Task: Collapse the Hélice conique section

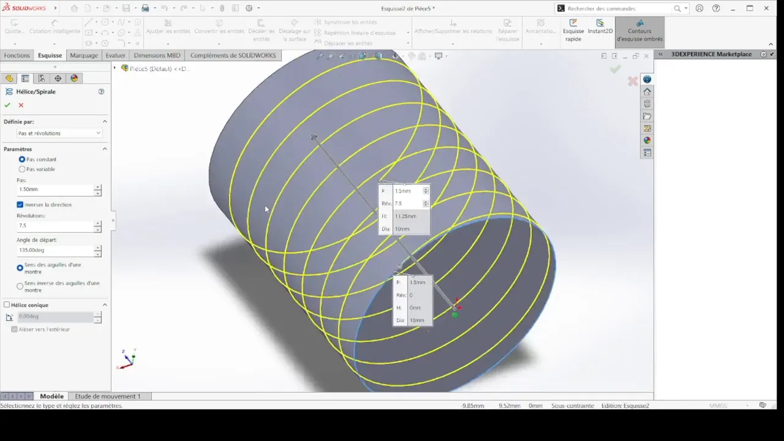Action: coord(105,304)
